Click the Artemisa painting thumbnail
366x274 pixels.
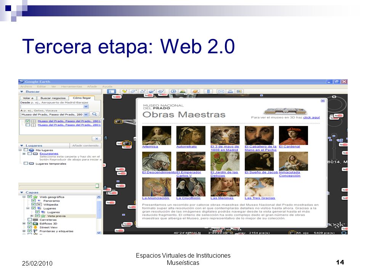pyautogui.click(x=157, y=135)
